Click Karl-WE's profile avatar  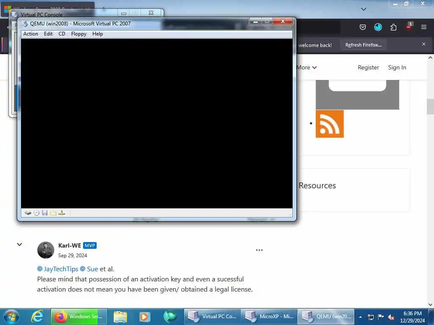46,250
